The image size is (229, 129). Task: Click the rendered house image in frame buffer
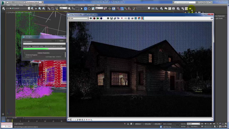pyautogui.click(x=140, y=69)
